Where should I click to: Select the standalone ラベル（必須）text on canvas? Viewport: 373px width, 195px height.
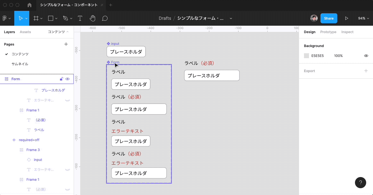point(200,63)
